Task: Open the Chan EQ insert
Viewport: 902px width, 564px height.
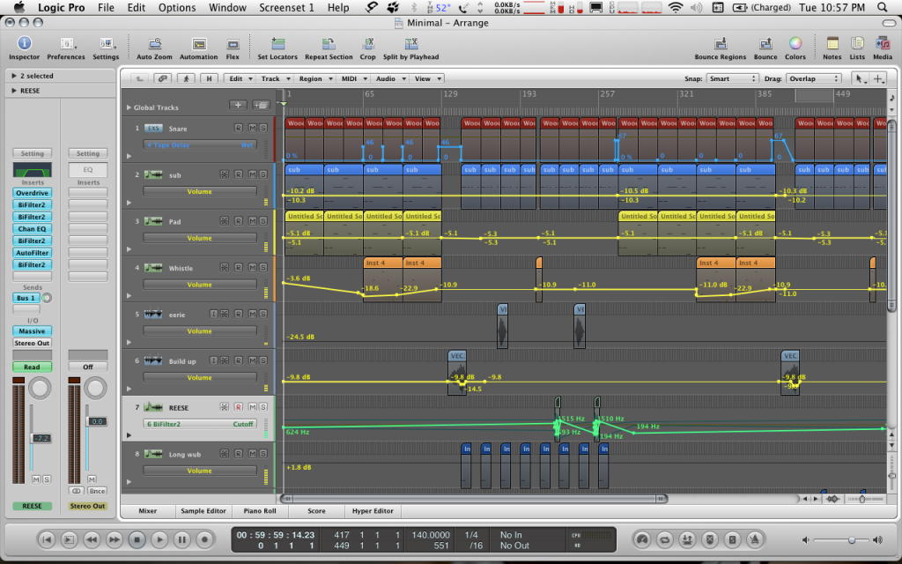Action: (x=33, y=229)
